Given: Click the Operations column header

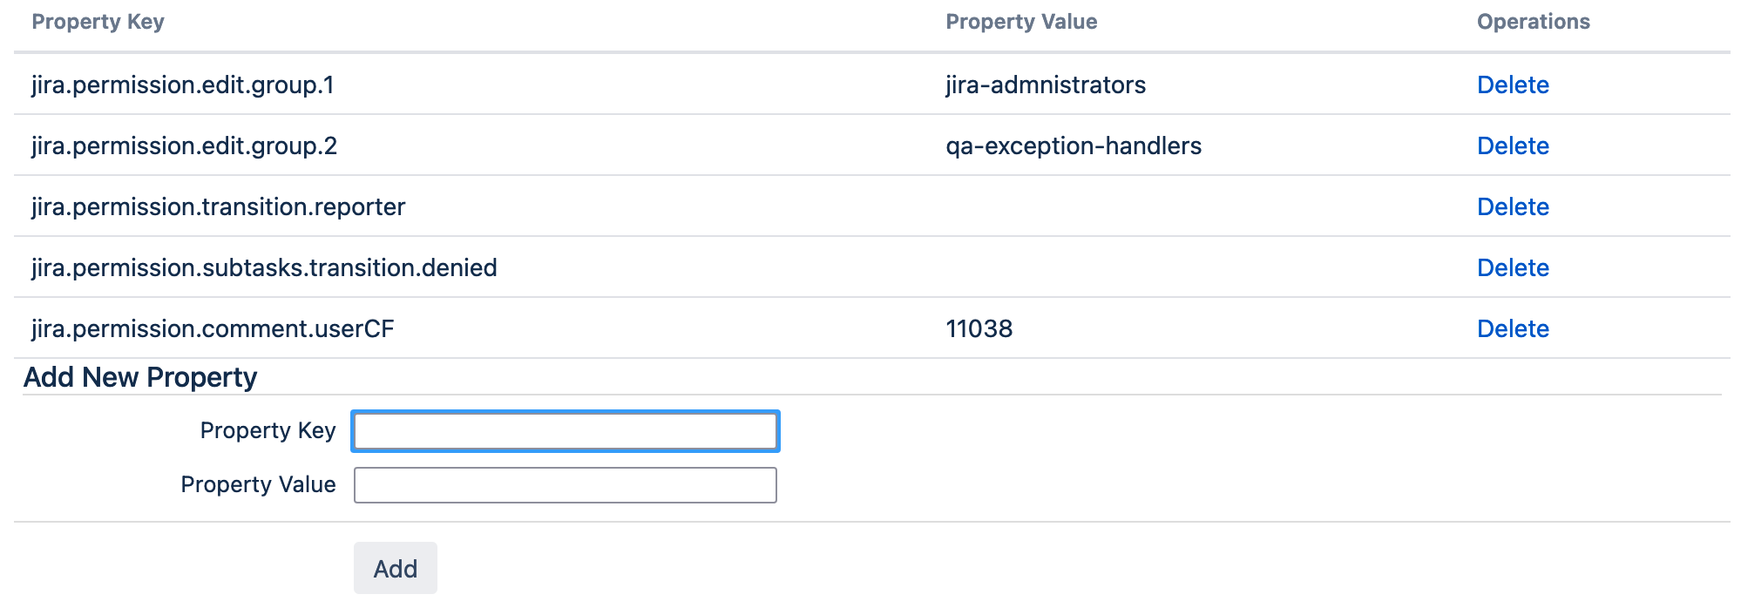Looking at the screenshot, I should pyautogui.click(x=1534, y=22).
